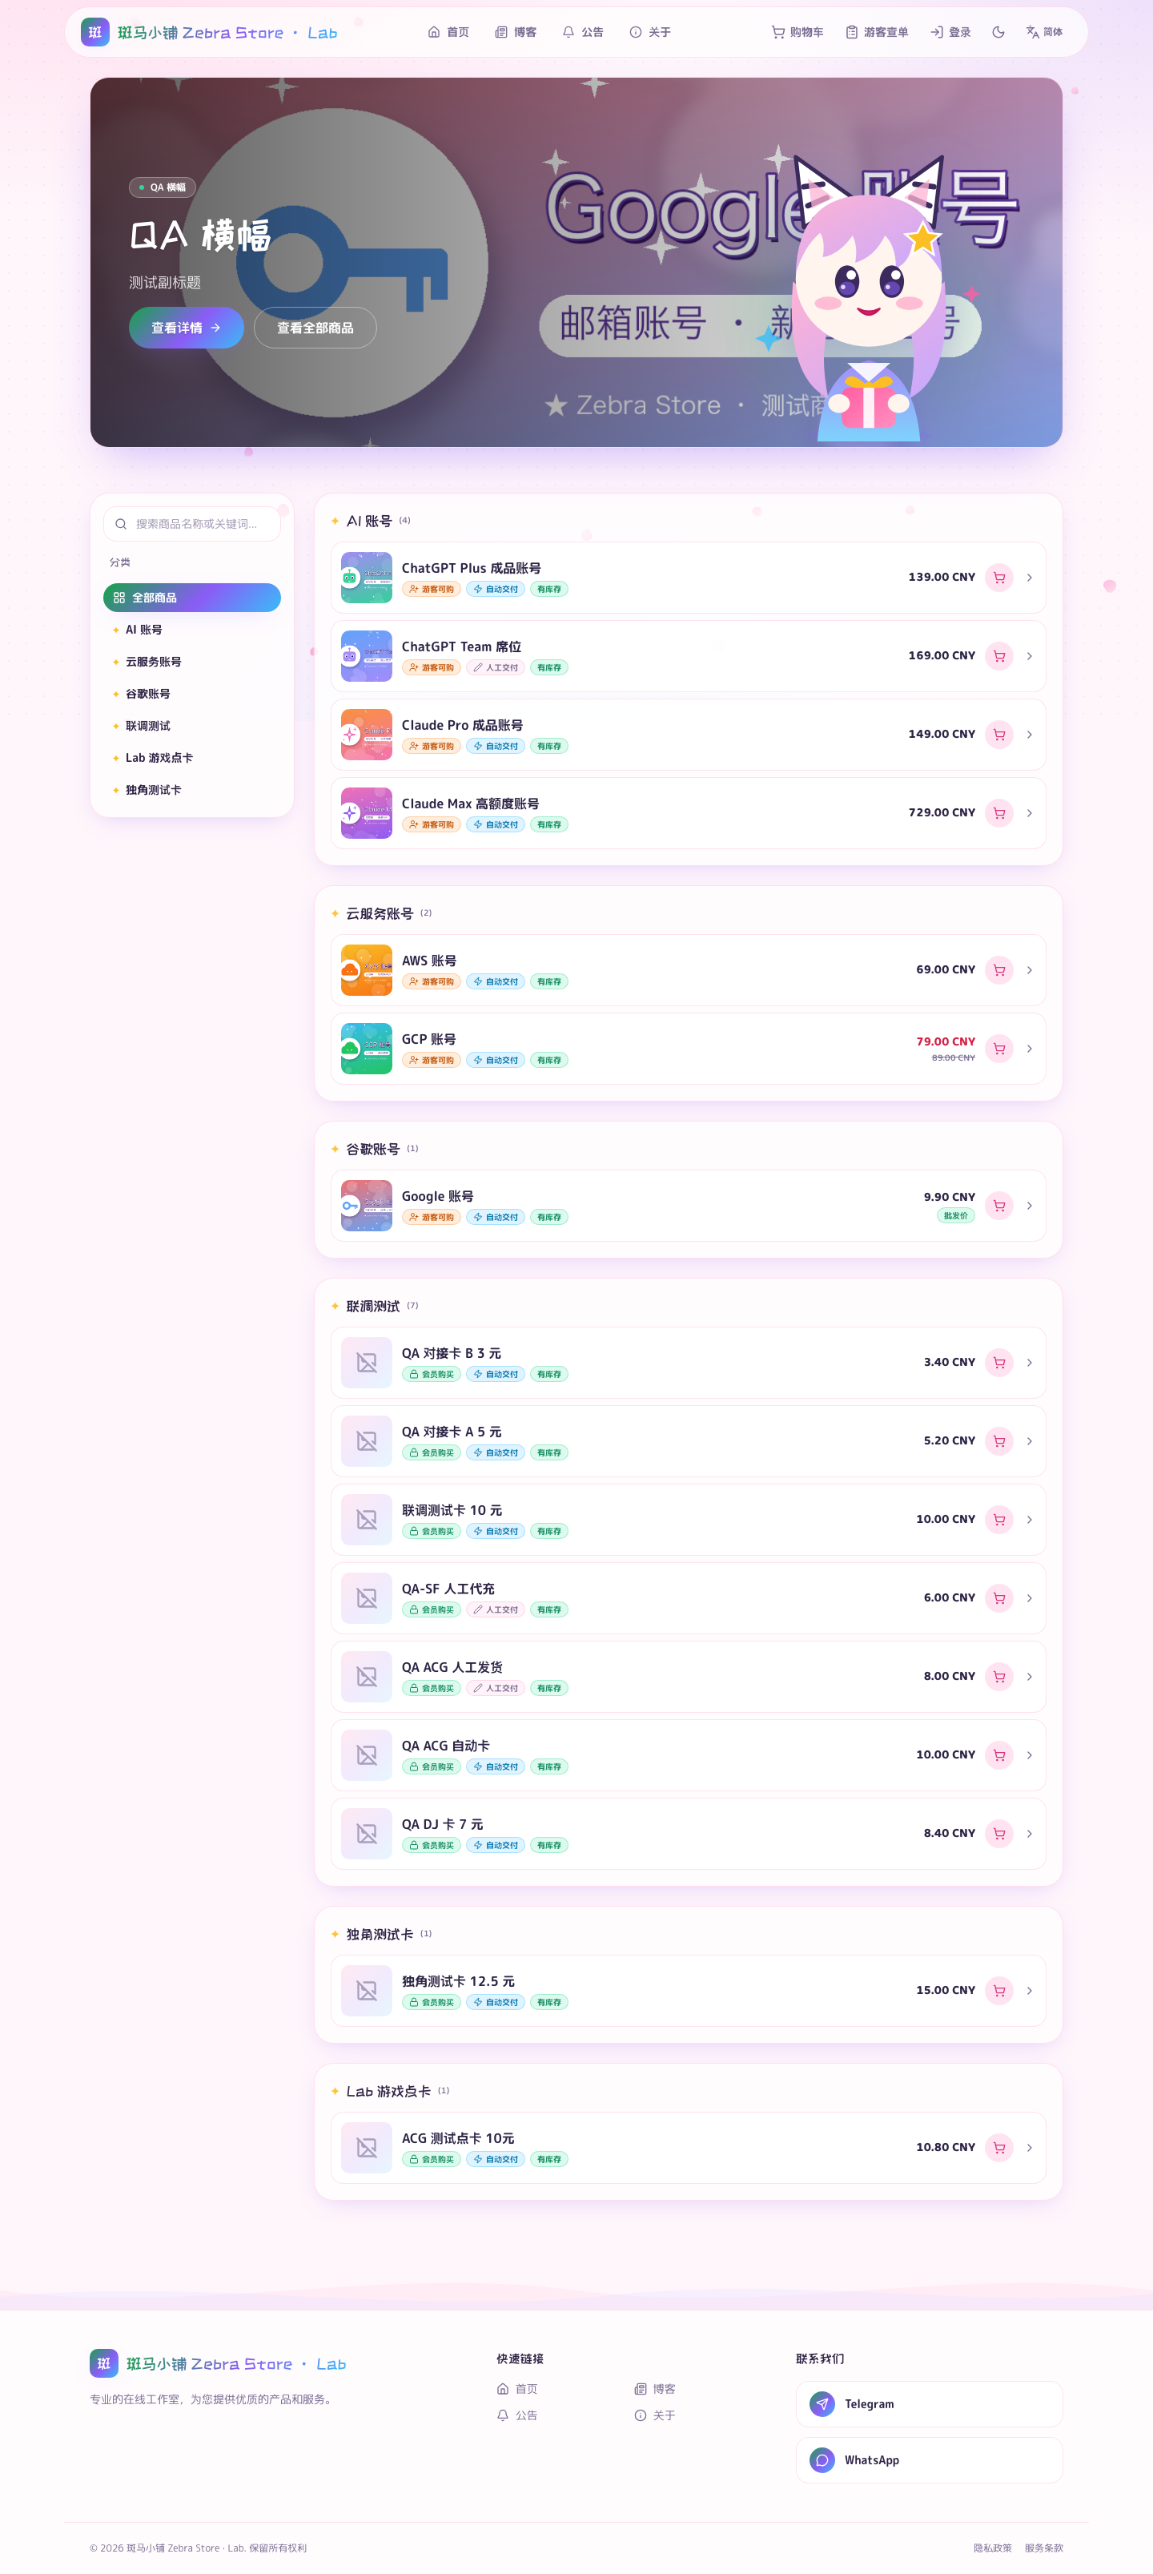Expand Google 账号 row chevron
The width and height of the screenshot is (1153, 2574).
pos(1029,1206)
